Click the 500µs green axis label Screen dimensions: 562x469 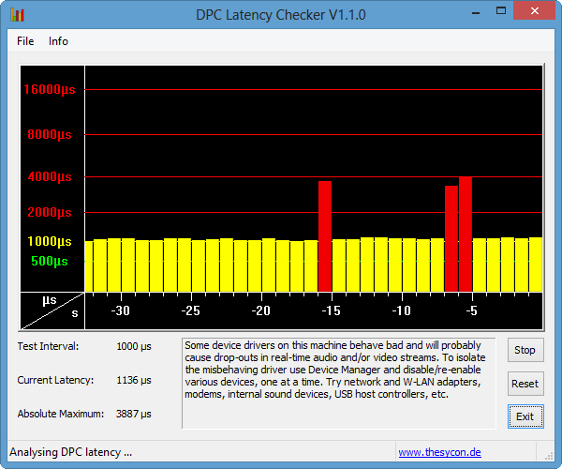pyautogui.click(x=50, y=261)
